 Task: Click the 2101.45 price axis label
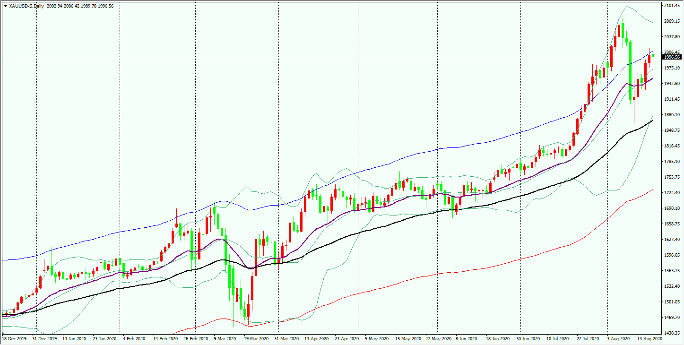tap(672, 6)
